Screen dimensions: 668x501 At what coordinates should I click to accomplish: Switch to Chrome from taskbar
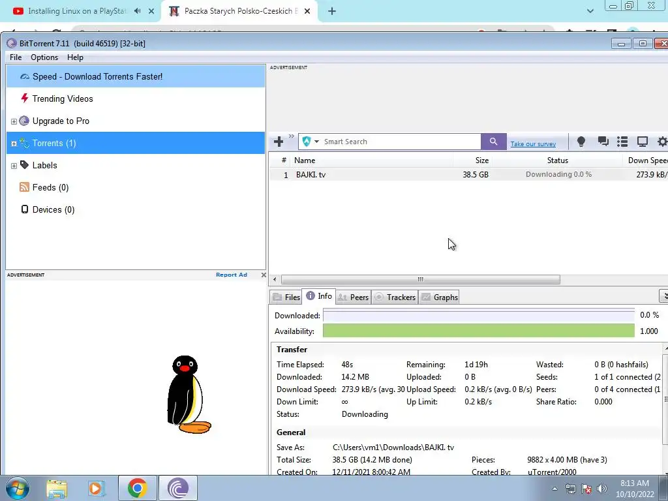(x=137, y=488)
